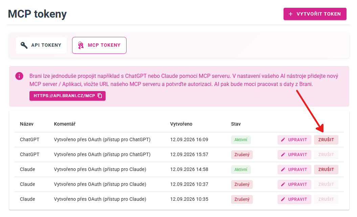Click the Claude name in the 10:35 row
The height and width of the screenshot is (217, 357).
27,199
